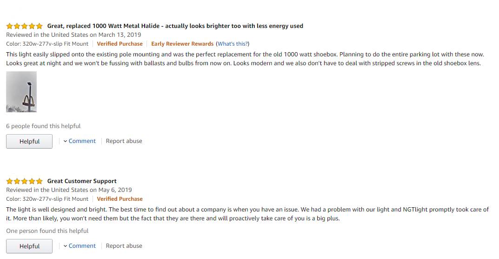Open the street light photo thumbnail
This screenshot has width=499, height=259.
tap(21, 92)
